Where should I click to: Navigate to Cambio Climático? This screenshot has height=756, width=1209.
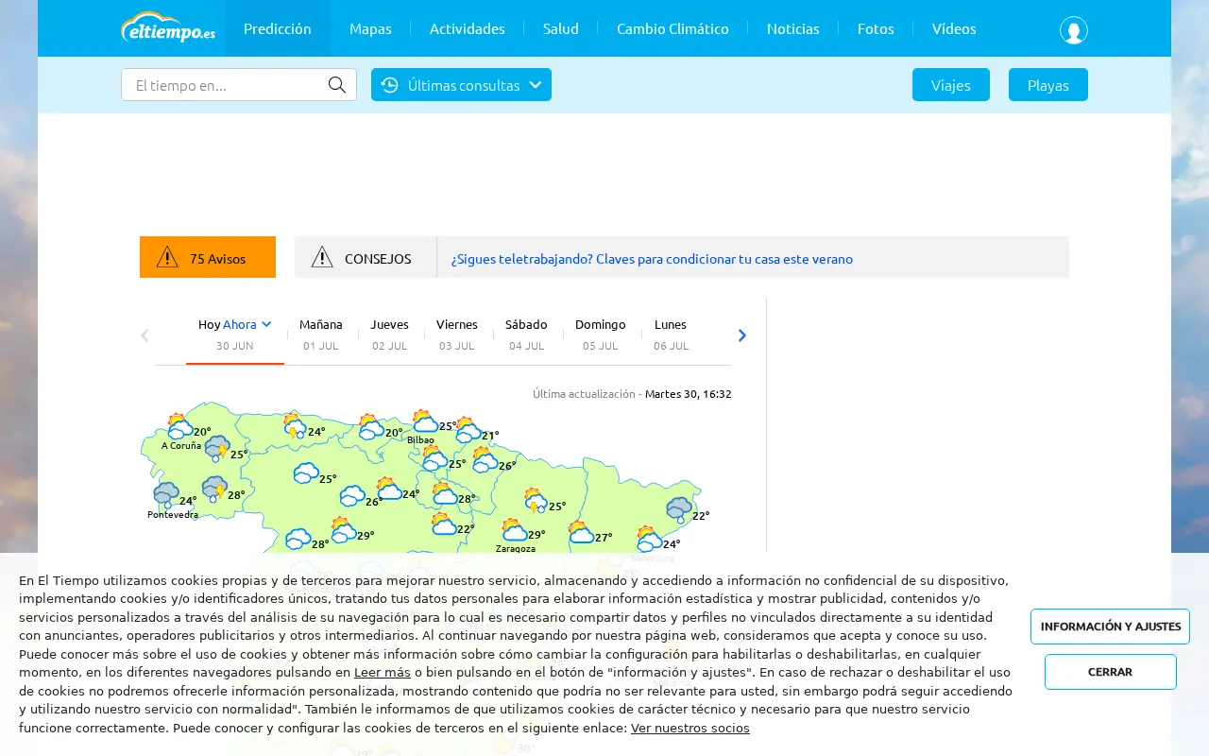673,28
